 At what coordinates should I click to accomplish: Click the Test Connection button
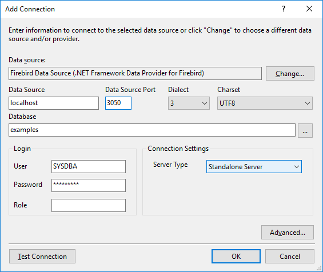point(42,257)
